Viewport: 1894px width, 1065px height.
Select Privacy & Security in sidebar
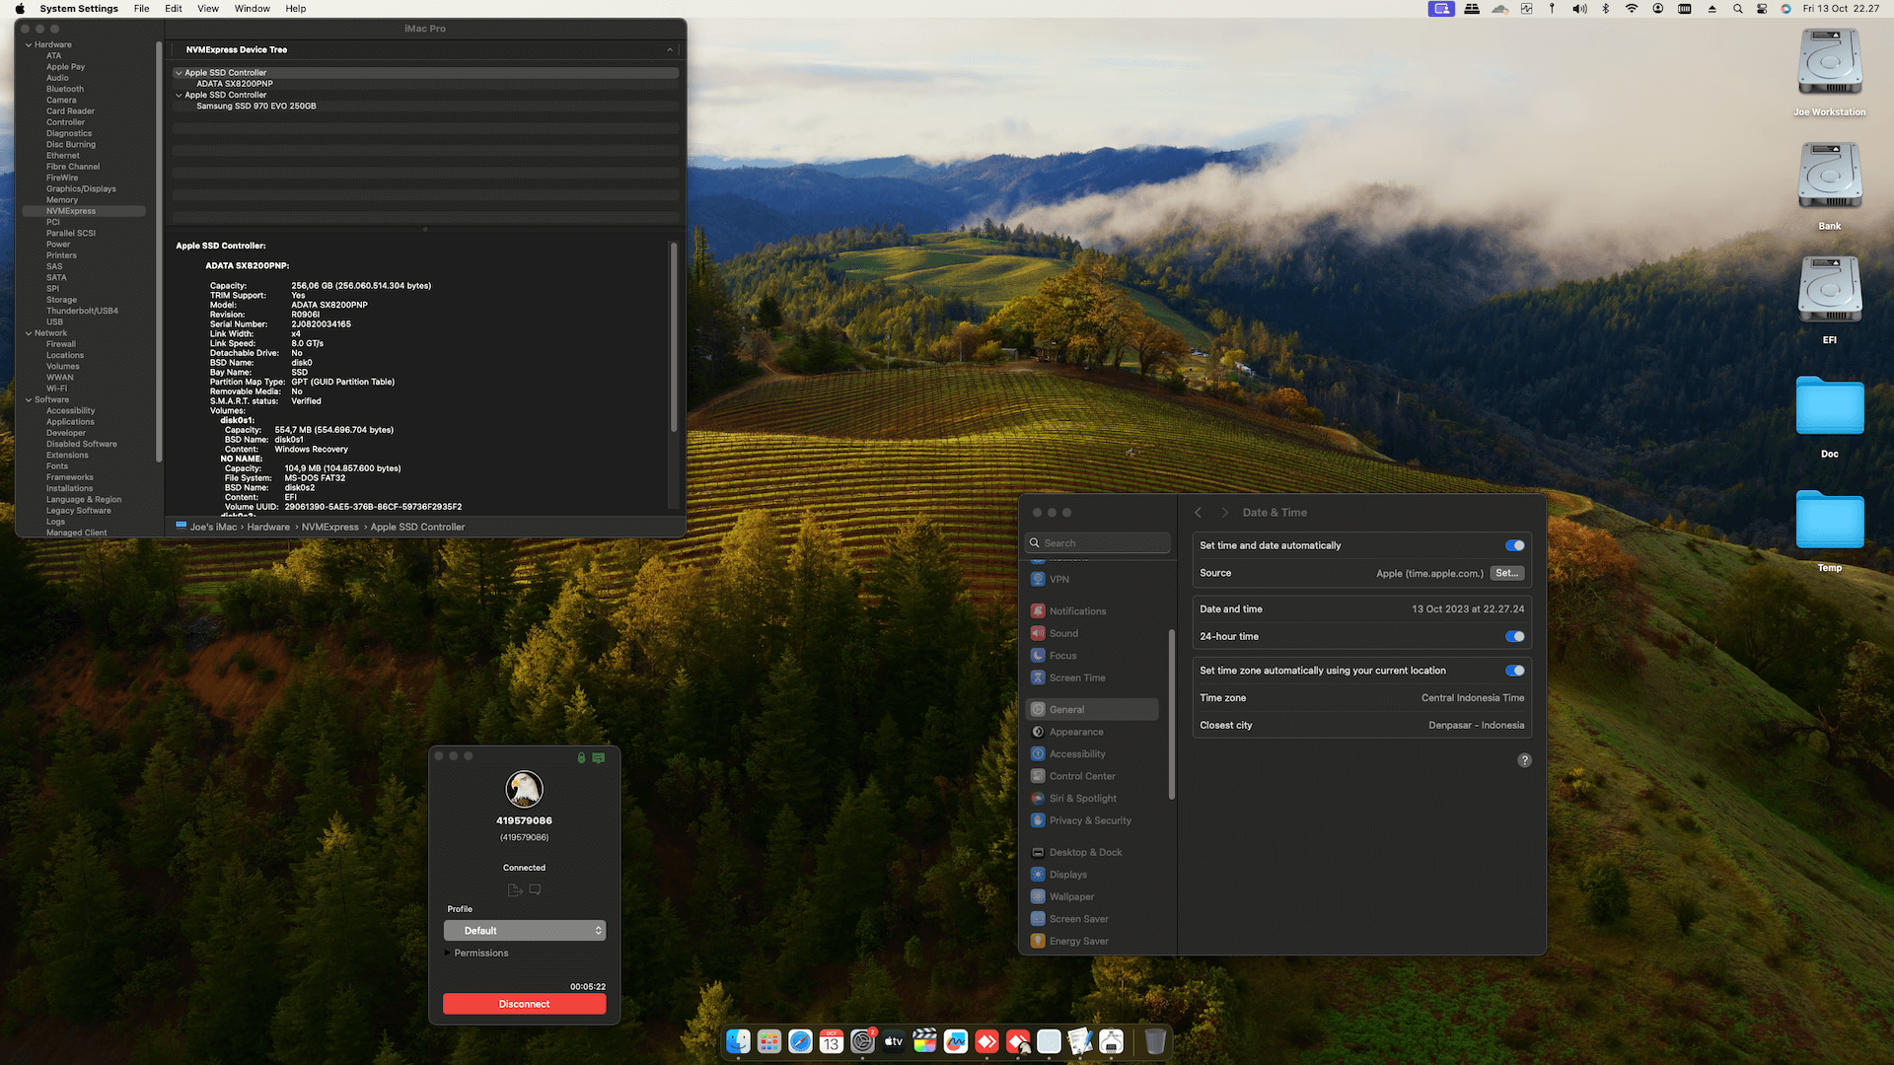[1089, 820]
